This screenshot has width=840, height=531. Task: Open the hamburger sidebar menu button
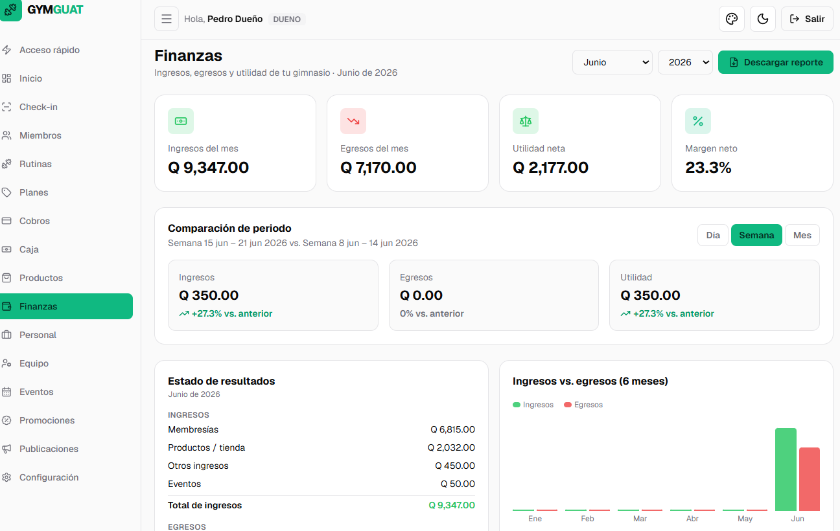coord(167,19)
